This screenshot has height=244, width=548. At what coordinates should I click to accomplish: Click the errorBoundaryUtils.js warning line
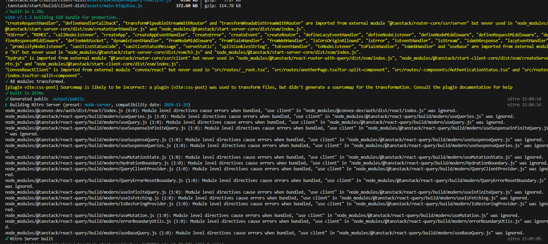tap(276, 224)
